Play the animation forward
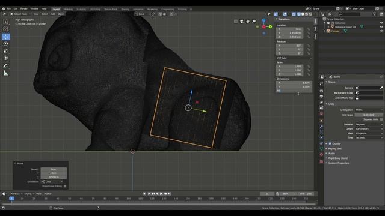 click(161, 194)
